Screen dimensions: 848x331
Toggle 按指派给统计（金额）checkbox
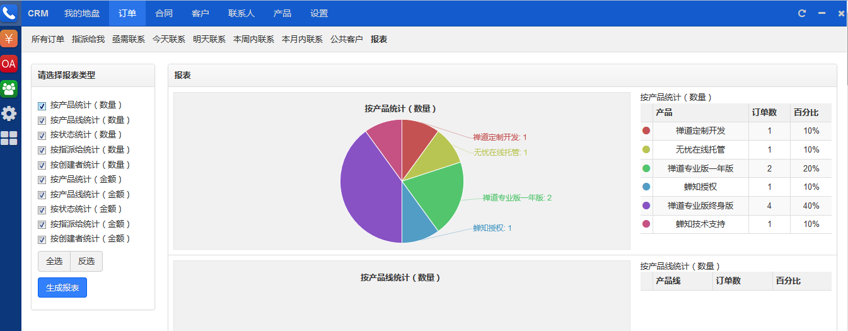tap(42, 224)
